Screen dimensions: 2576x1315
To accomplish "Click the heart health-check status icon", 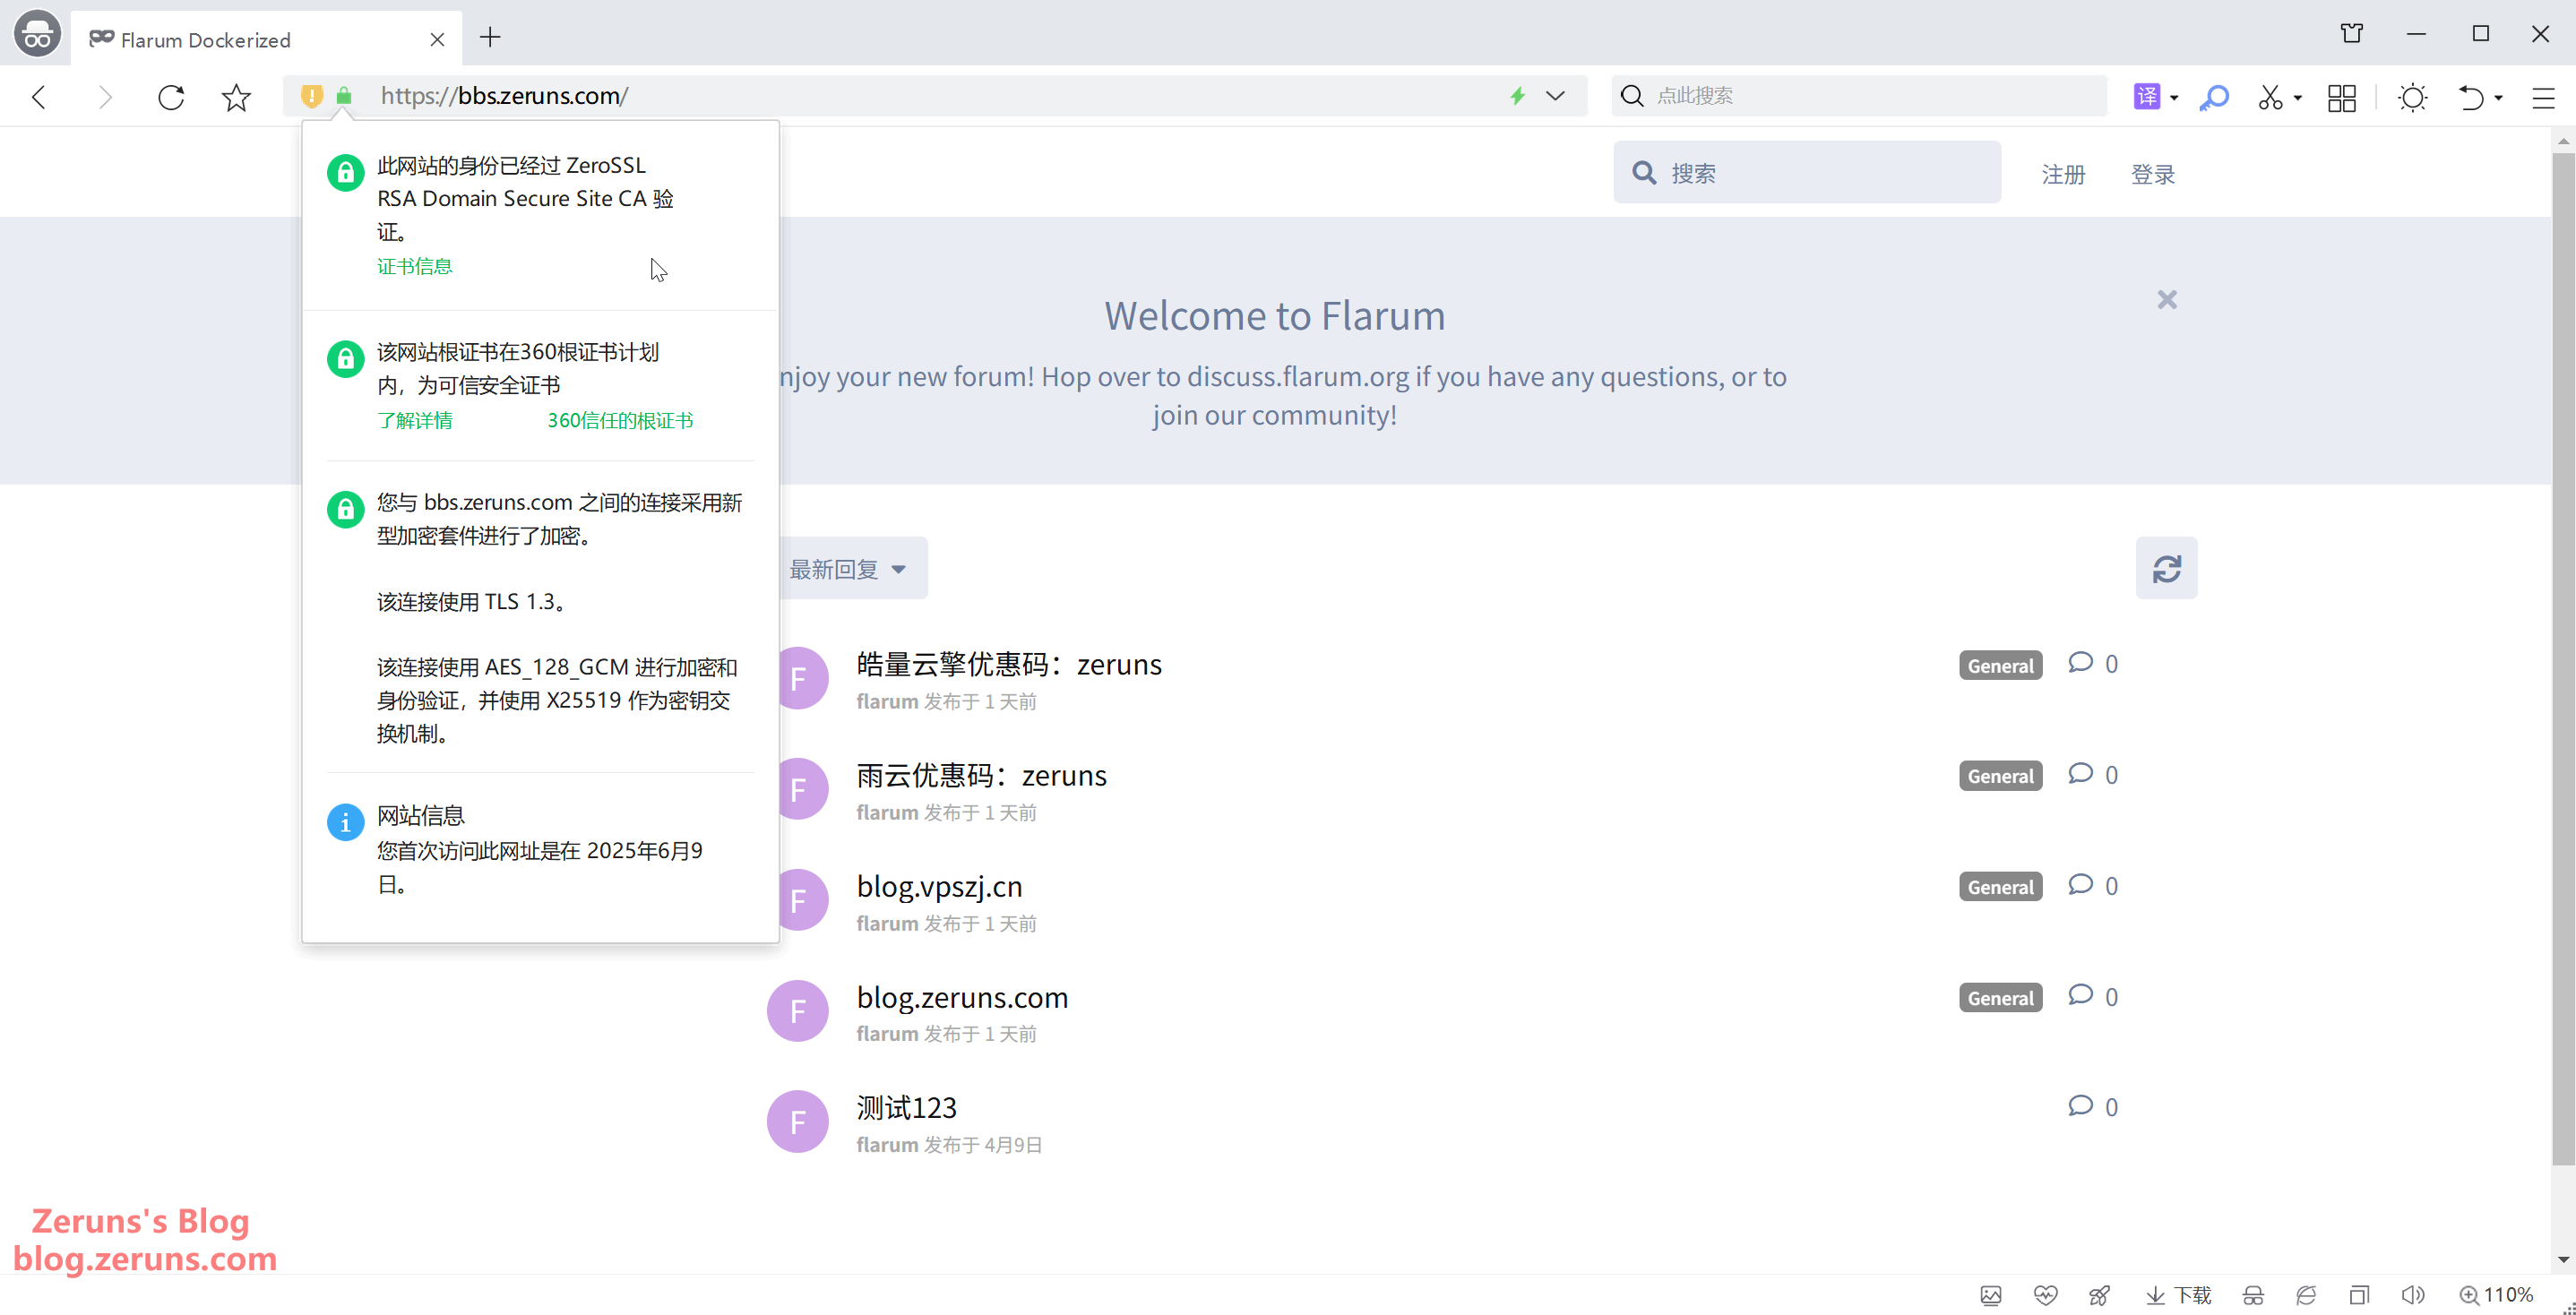I will tap(2045, 1296).
